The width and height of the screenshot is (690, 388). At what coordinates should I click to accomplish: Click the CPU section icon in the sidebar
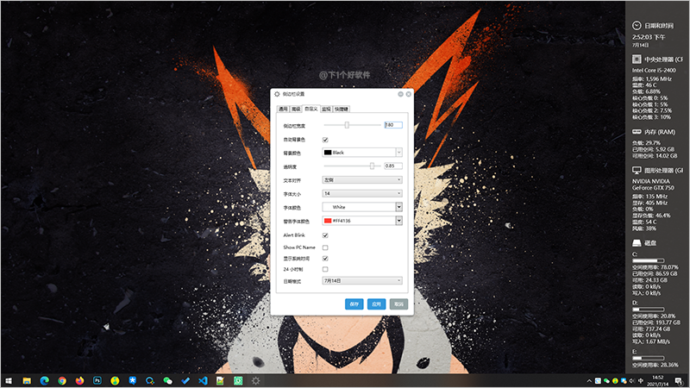click(637, 59)
